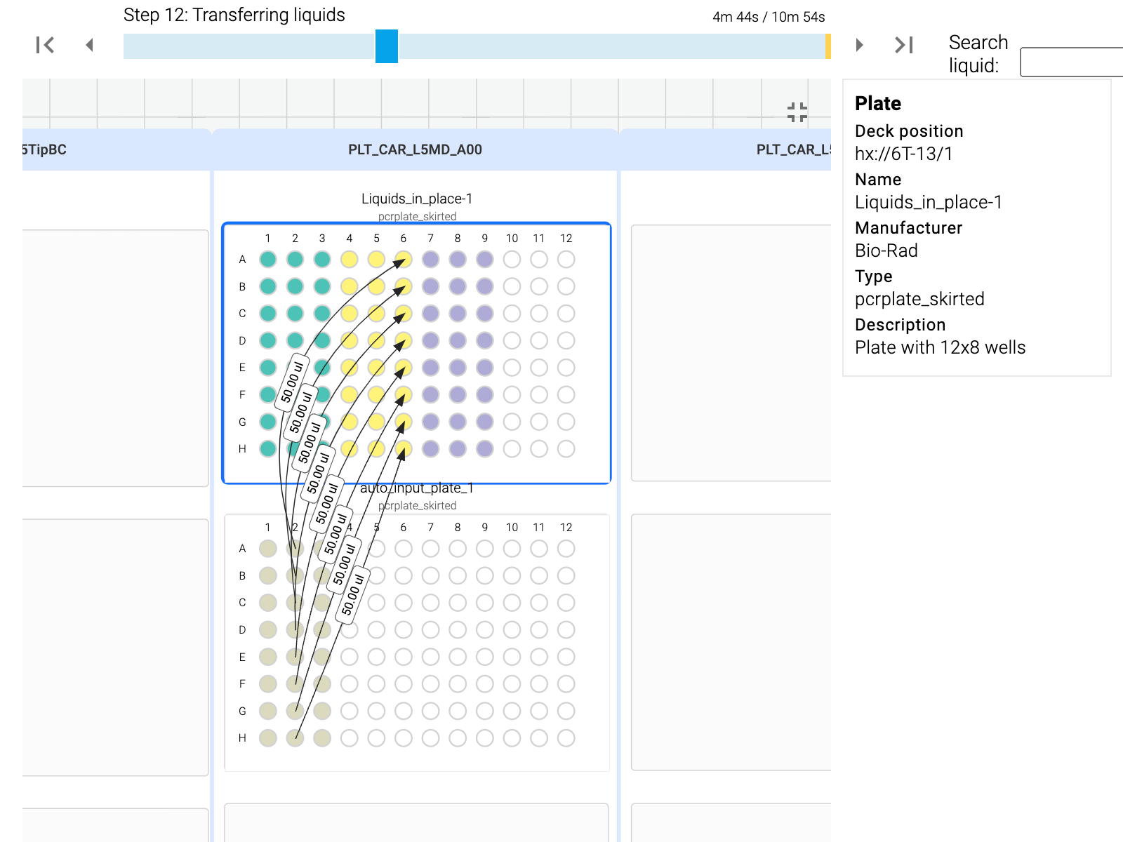Skip to last step of simulation
Viewport: 1123px width, 842px height.
tap(903, 46)
